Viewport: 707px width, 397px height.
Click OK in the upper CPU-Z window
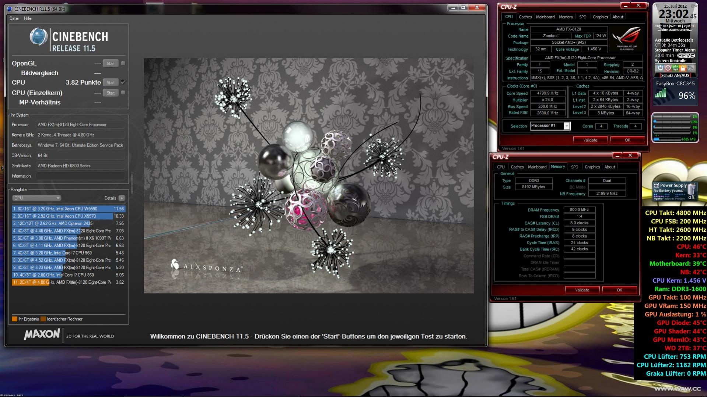[x=627, y=140]
